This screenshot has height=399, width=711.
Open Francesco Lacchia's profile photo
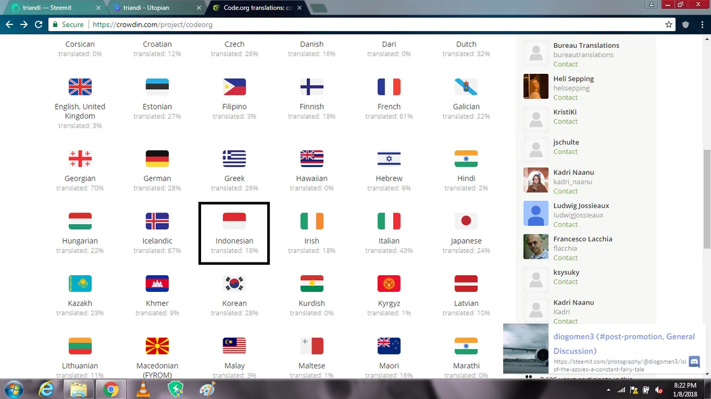click(x=536, y=247)
